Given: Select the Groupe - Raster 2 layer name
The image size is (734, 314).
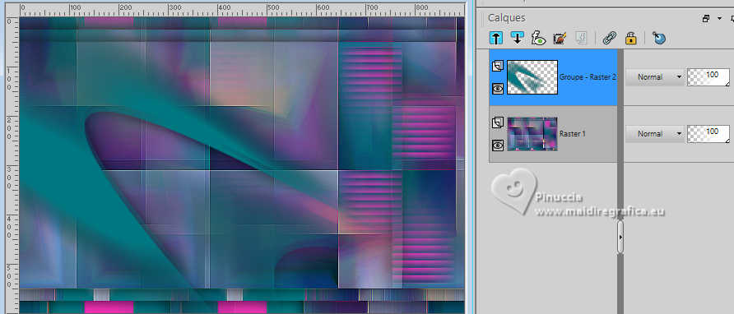Looking at the screenshot, I should [588, 77].
